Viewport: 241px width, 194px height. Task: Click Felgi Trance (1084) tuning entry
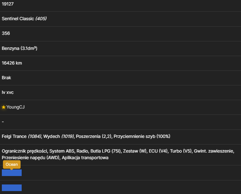[22, 136]
